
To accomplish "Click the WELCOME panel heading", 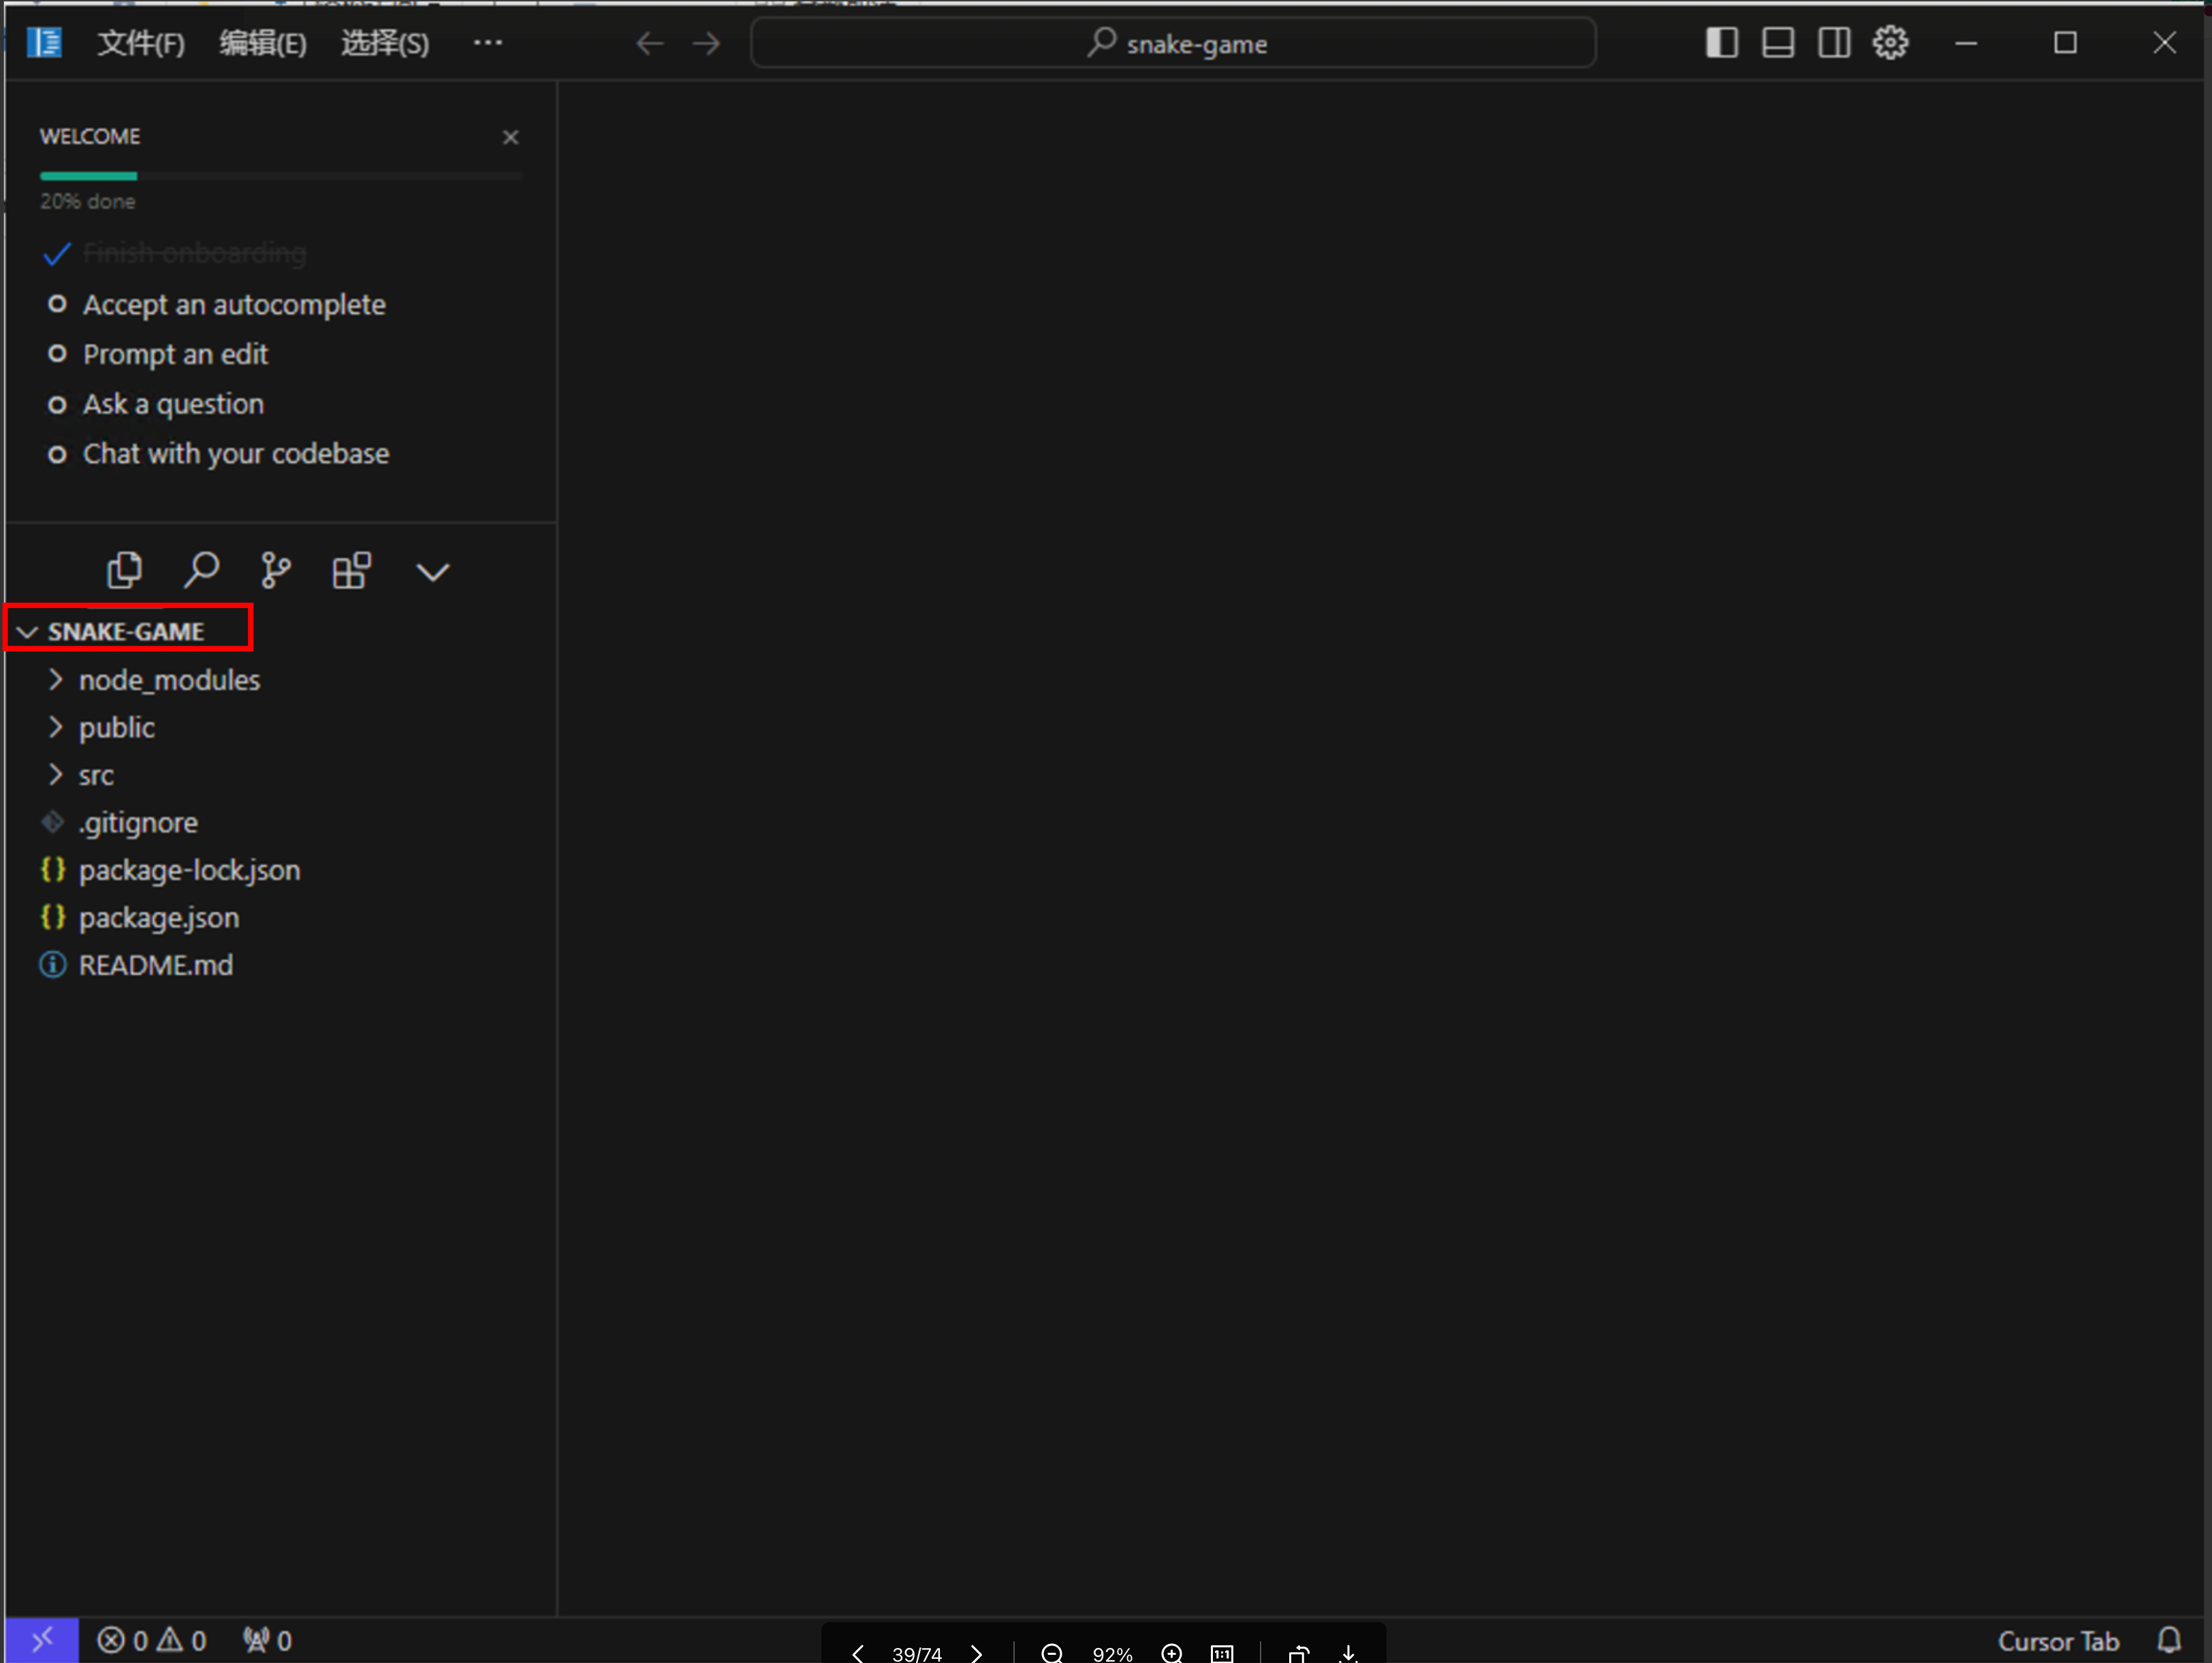I will click(90, 136).
